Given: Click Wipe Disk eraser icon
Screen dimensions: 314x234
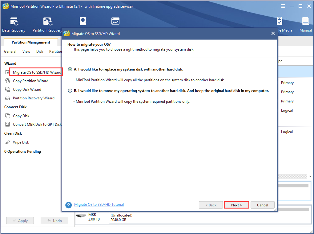Looking at the screenshot, I should click(x=8, y=142).
